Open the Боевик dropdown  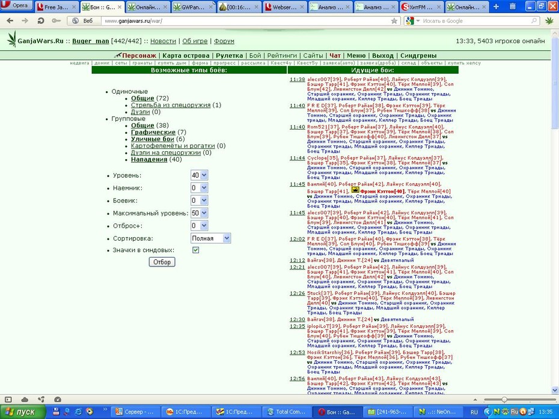click(200, 200)
